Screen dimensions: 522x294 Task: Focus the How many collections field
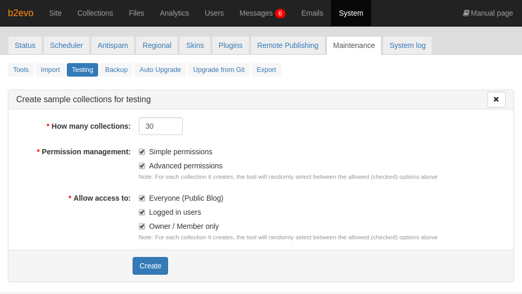point(160,126)
